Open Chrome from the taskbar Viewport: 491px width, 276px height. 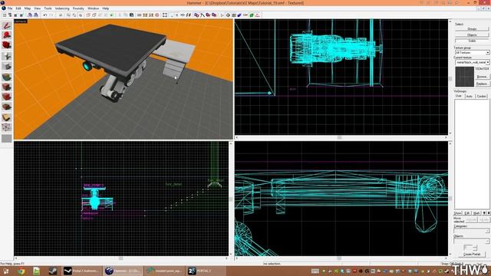click(21, 271)
